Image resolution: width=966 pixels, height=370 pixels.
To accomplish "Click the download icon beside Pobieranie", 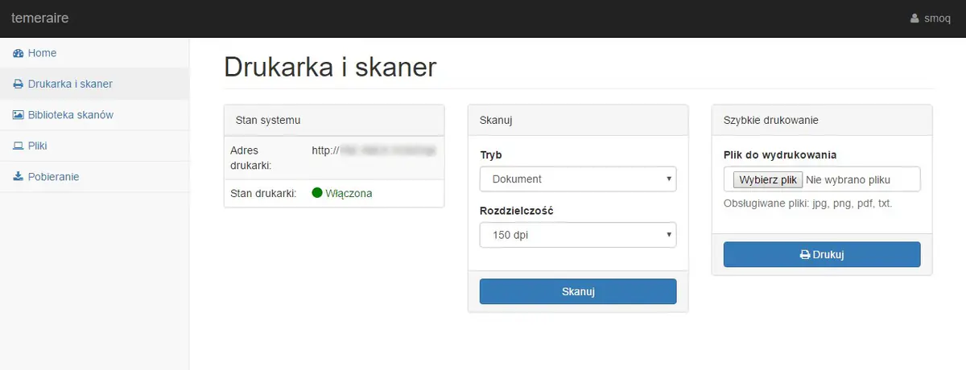I will point(19,177).
